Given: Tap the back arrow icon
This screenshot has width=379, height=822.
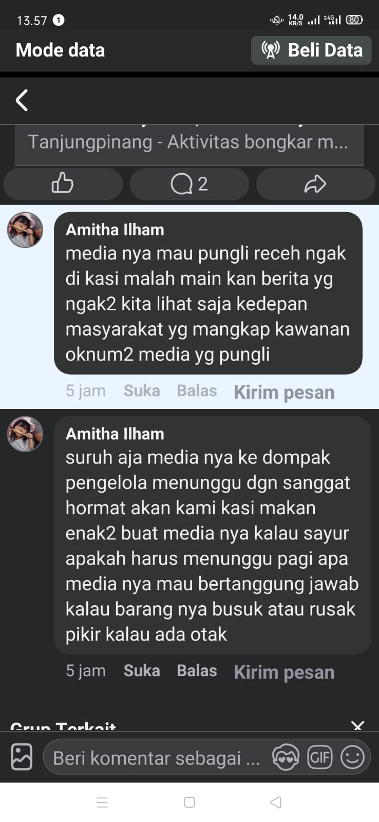Looking at the screenshot, I should pos(22,100).
